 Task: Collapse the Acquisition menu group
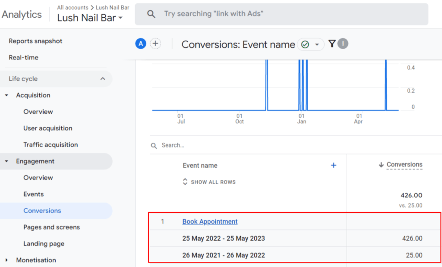click(x=6, y=95)
